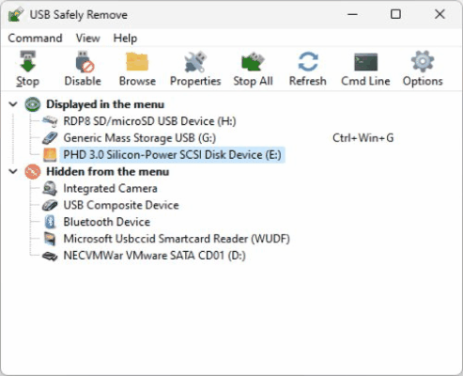The width and height of the screenshot is (463, 376).
Task: Click the Hidden from the menu heading
Action: click(108, 172)
